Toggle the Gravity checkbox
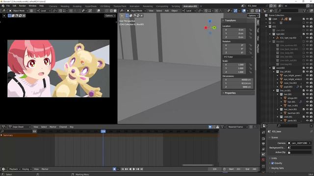The image size is (314, 176). [272, 163]
